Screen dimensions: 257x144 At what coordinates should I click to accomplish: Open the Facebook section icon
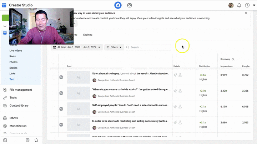click(118, 5)
